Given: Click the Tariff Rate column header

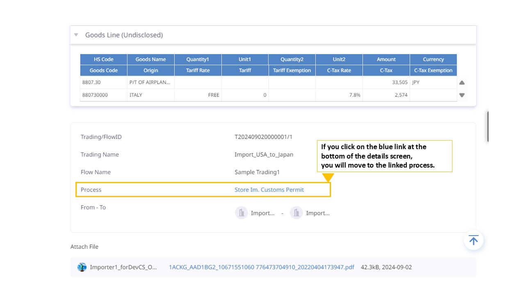Looking at the screenshot, I should pyautogui.click(x=198, y=70).
